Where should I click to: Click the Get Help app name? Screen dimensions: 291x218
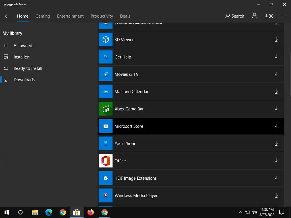123,57
